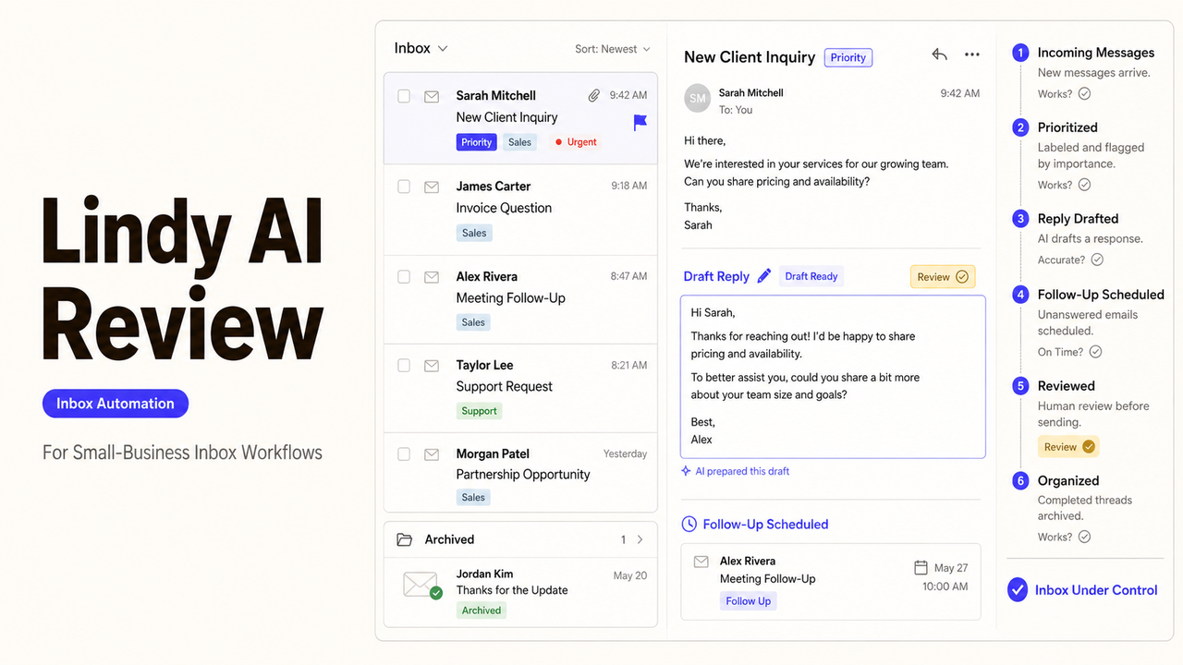Tick the checkbox for Alex Rivera's email
1183x665 pixels.
click(404, 276)
